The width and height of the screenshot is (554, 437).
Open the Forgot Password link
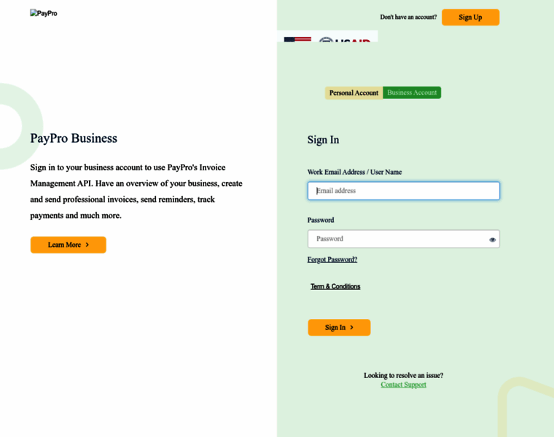(x=332, y=259)
